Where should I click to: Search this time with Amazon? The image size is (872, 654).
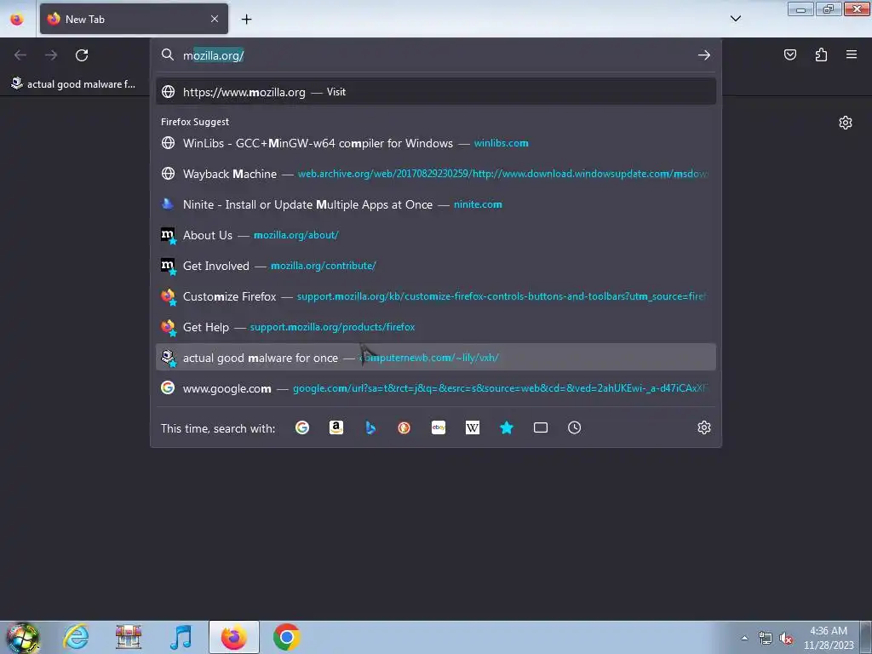pyautogui.click(x=336, y=427)
